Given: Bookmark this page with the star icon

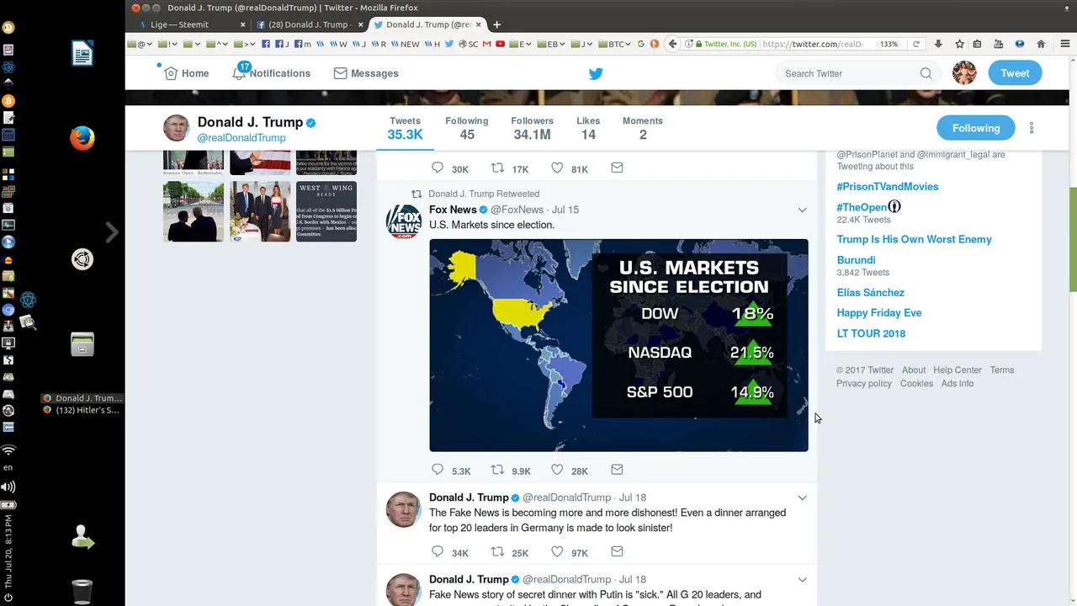Looking at the screenshot, I should 959,44.
